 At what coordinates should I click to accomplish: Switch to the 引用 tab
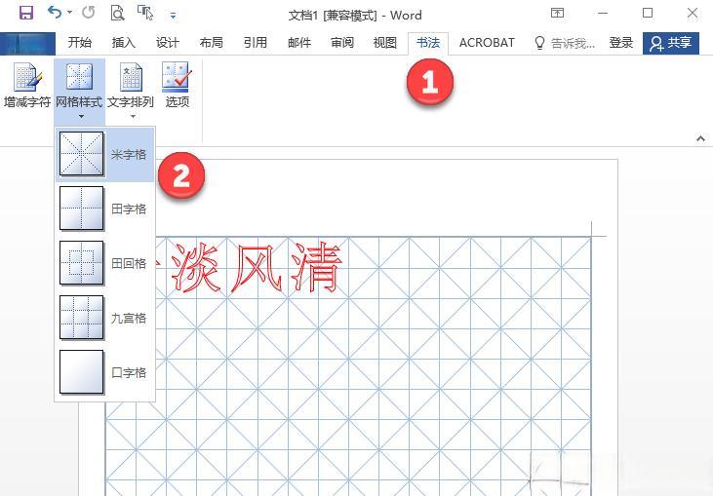(x=256, y=43)
